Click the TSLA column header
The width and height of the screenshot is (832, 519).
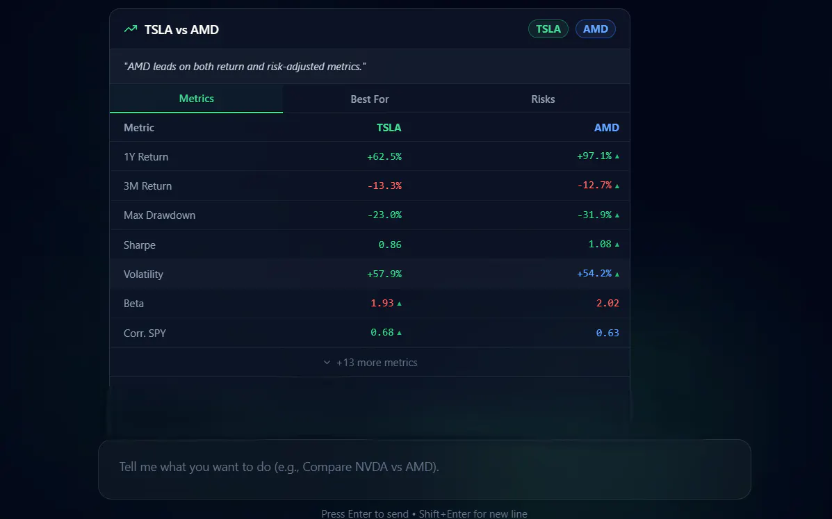tap(389, 128)
